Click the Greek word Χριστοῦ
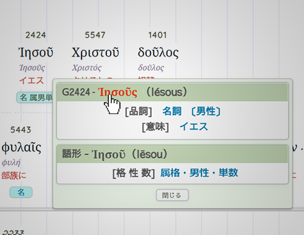Image resolution: width=304 pixels, height=235 pixels. click(95, 53)
